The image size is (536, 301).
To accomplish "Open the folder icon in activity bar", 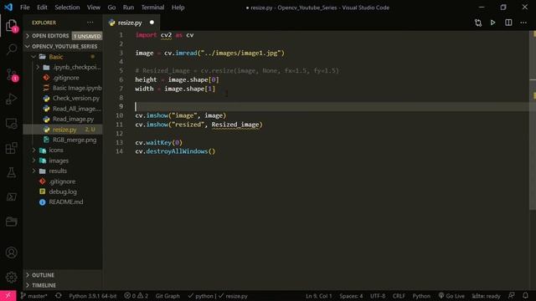I will [x=11, y=222].
